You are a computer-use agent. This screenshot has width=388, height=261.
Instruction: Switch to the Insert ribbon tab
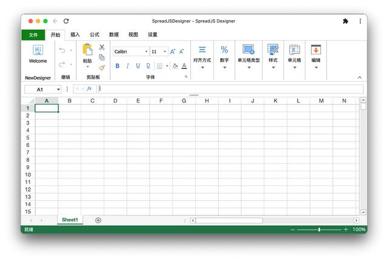pyautogui.click(x=75, y=35)
